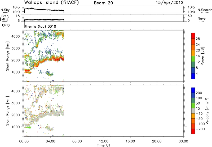This screenshot has height=147, width=212.
Task: Click "Slant Range [km]" label on power panel
Action: (x=7, y=56)
